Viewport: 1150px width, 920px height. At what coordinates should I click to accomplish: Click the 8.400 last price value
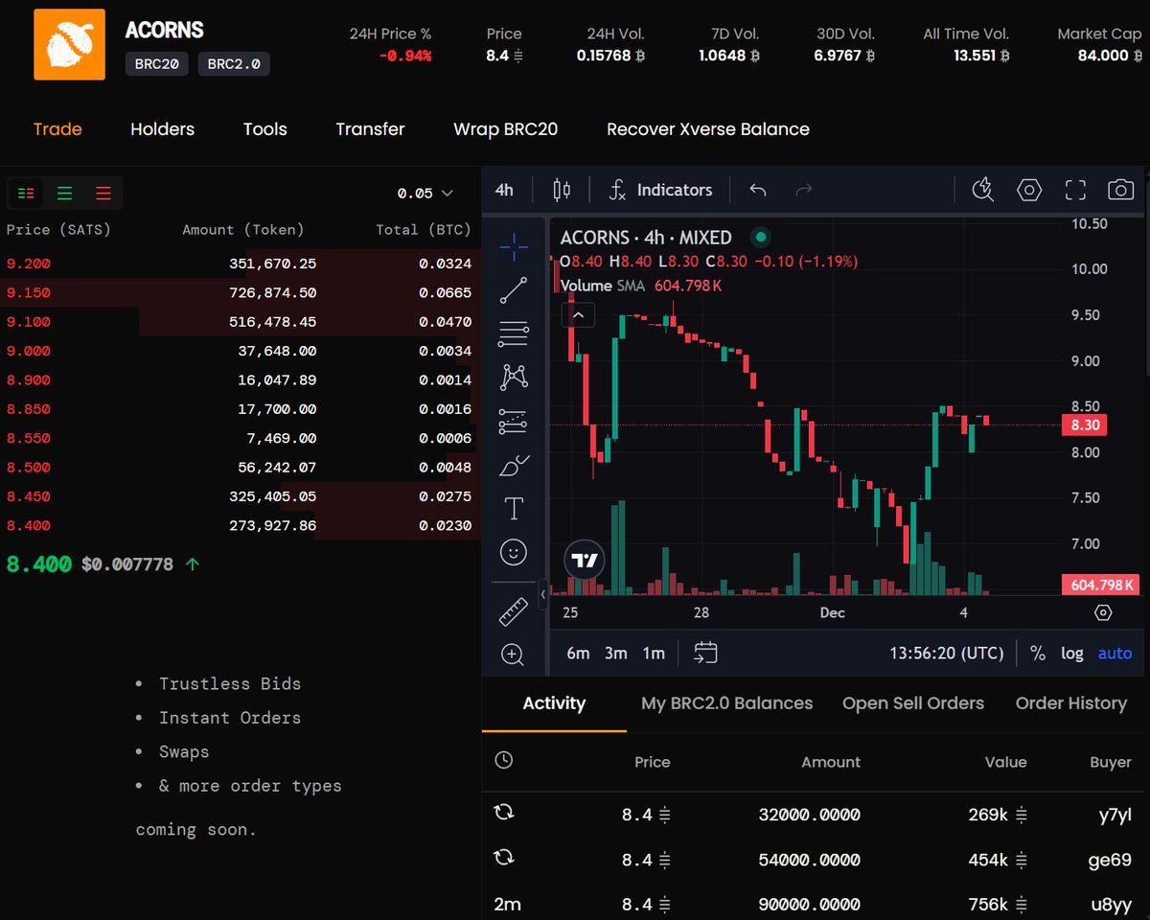click(x=39, y=564)
